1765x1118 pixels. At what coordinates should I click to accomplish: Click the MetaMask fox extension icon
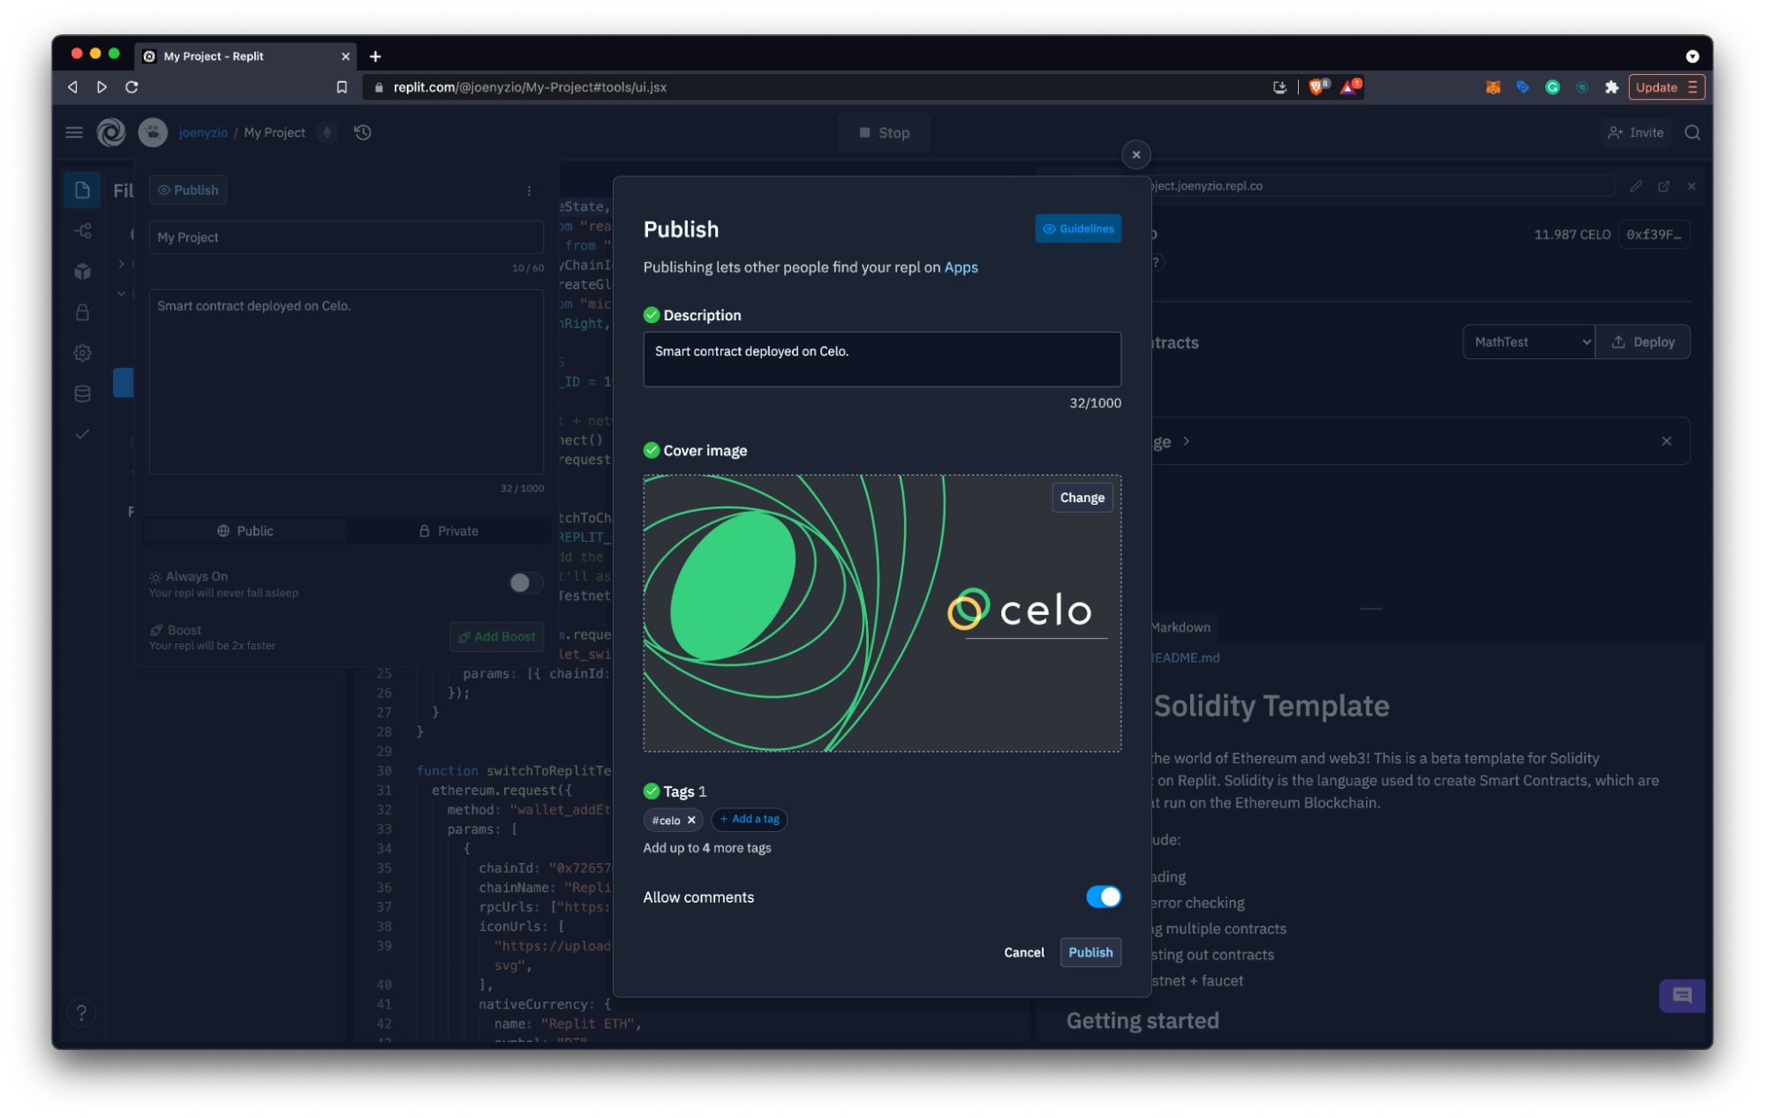tap(1492, 87)
